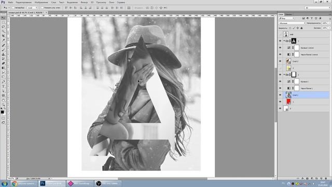The width and height of the screenshot is (332, 187).
Task: Click the vertical canvas scrollbar
Action: tap(275, 96)
